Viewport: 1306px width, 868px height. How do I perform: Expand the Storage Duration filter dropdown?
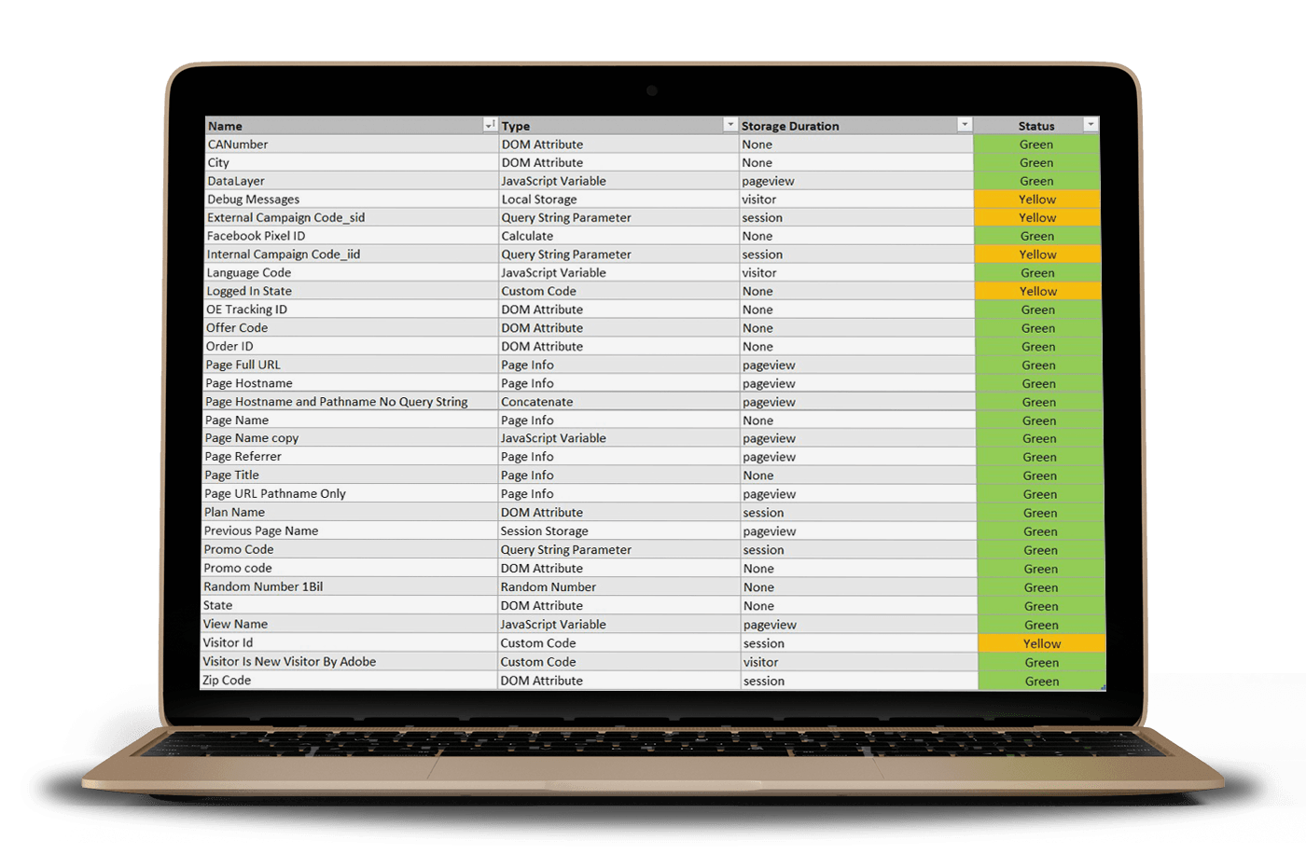[965, 125]
